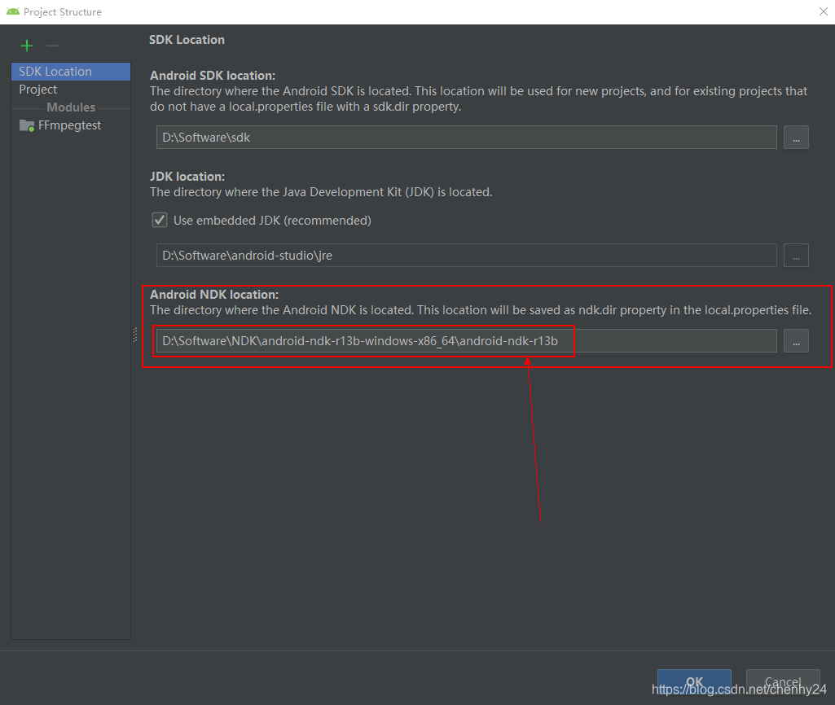The image size is (835, 705).
Task: Click the JDK location path field
Action: pyautogui.click(x=467, y=256)
